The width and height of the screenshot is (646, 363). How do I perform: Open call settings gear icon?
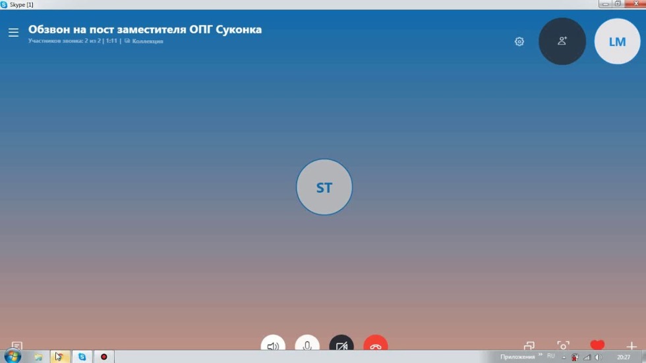point(519,41)
